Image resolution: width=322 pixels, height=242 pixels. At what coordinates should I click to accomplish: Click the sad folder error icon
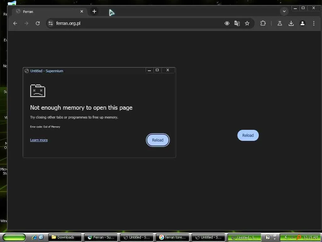[38, 90]
